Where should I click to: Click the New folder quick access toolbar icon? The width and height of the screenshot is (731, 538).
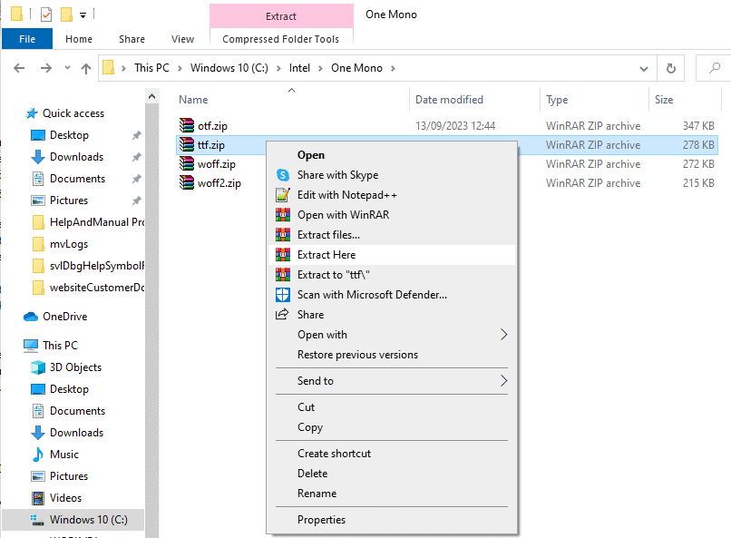click(x=67, y=15)
